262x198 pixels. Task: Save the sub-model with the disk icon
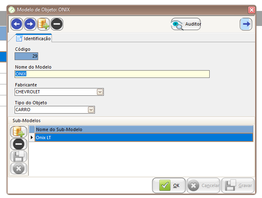(x=19, y=156)
